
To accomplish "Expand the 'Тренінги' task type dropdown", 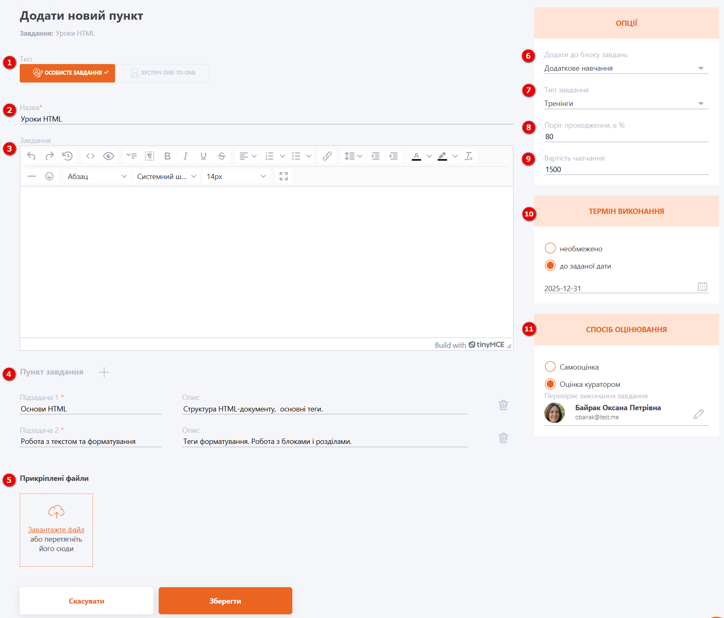I will click(626, 103).
